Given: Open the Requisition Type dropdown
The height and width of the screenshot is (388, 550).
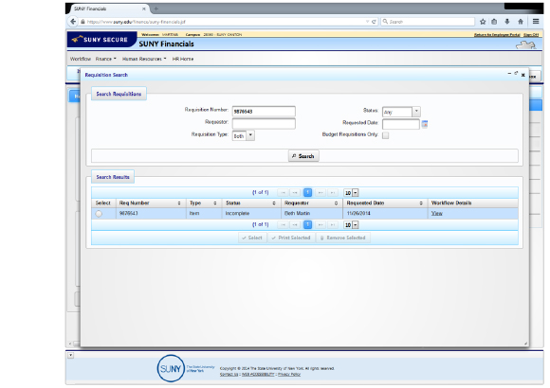Looking at the screenshot, I should pos(250,135).
